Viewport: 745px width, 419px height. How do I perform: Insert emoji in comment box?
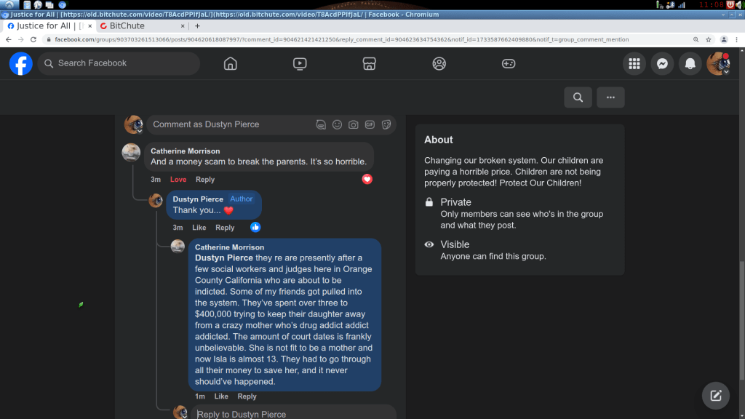tap(337, 124)
